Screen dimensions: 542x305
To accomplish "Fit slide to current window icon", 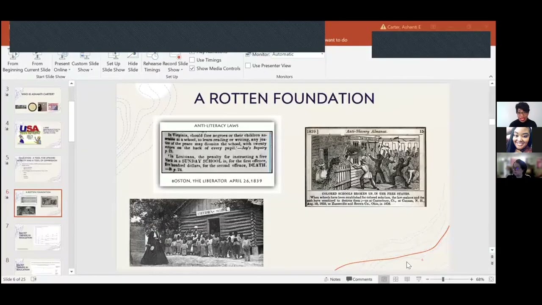I will click(491, 279).
